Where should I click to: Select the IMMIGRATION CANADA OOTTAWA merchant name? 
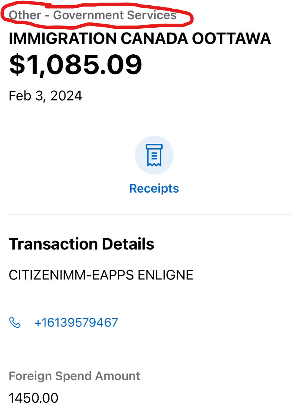[139, 39]
